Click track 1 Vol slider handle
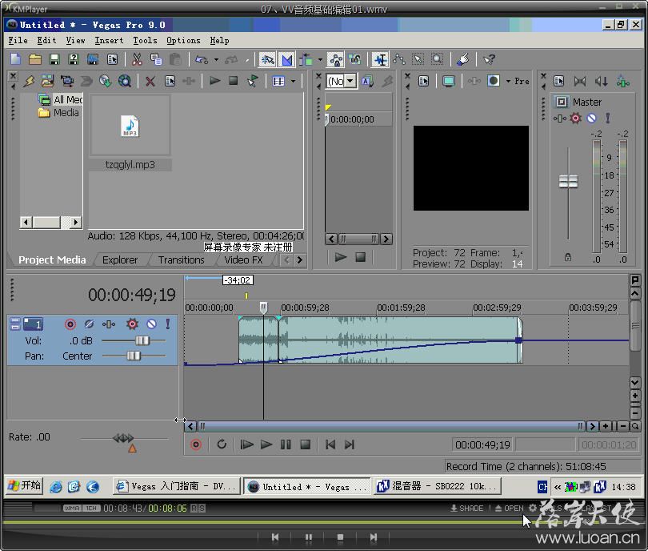This screenshot has height=551, width=648. coord(142,340)
